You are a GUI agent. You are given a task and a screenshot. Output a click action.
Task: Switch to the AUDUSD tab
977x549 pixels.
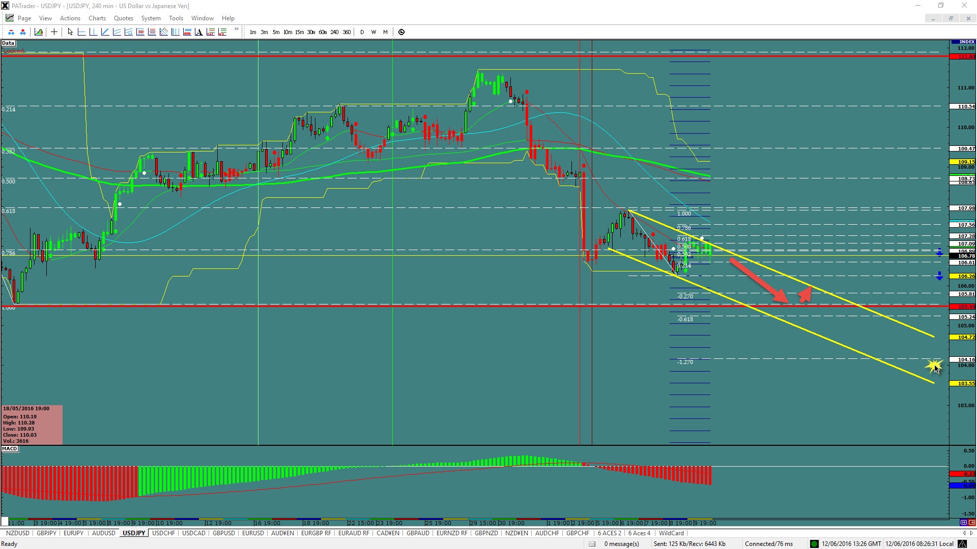(x=104, y=533)
